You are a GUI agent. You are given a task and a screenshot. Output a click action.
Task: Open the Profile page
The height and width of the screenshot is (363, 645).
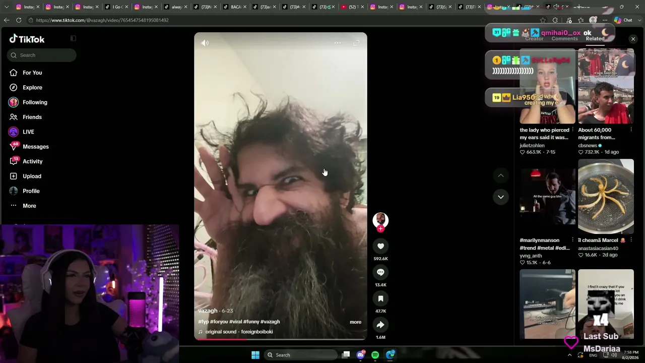coord(31,191)
